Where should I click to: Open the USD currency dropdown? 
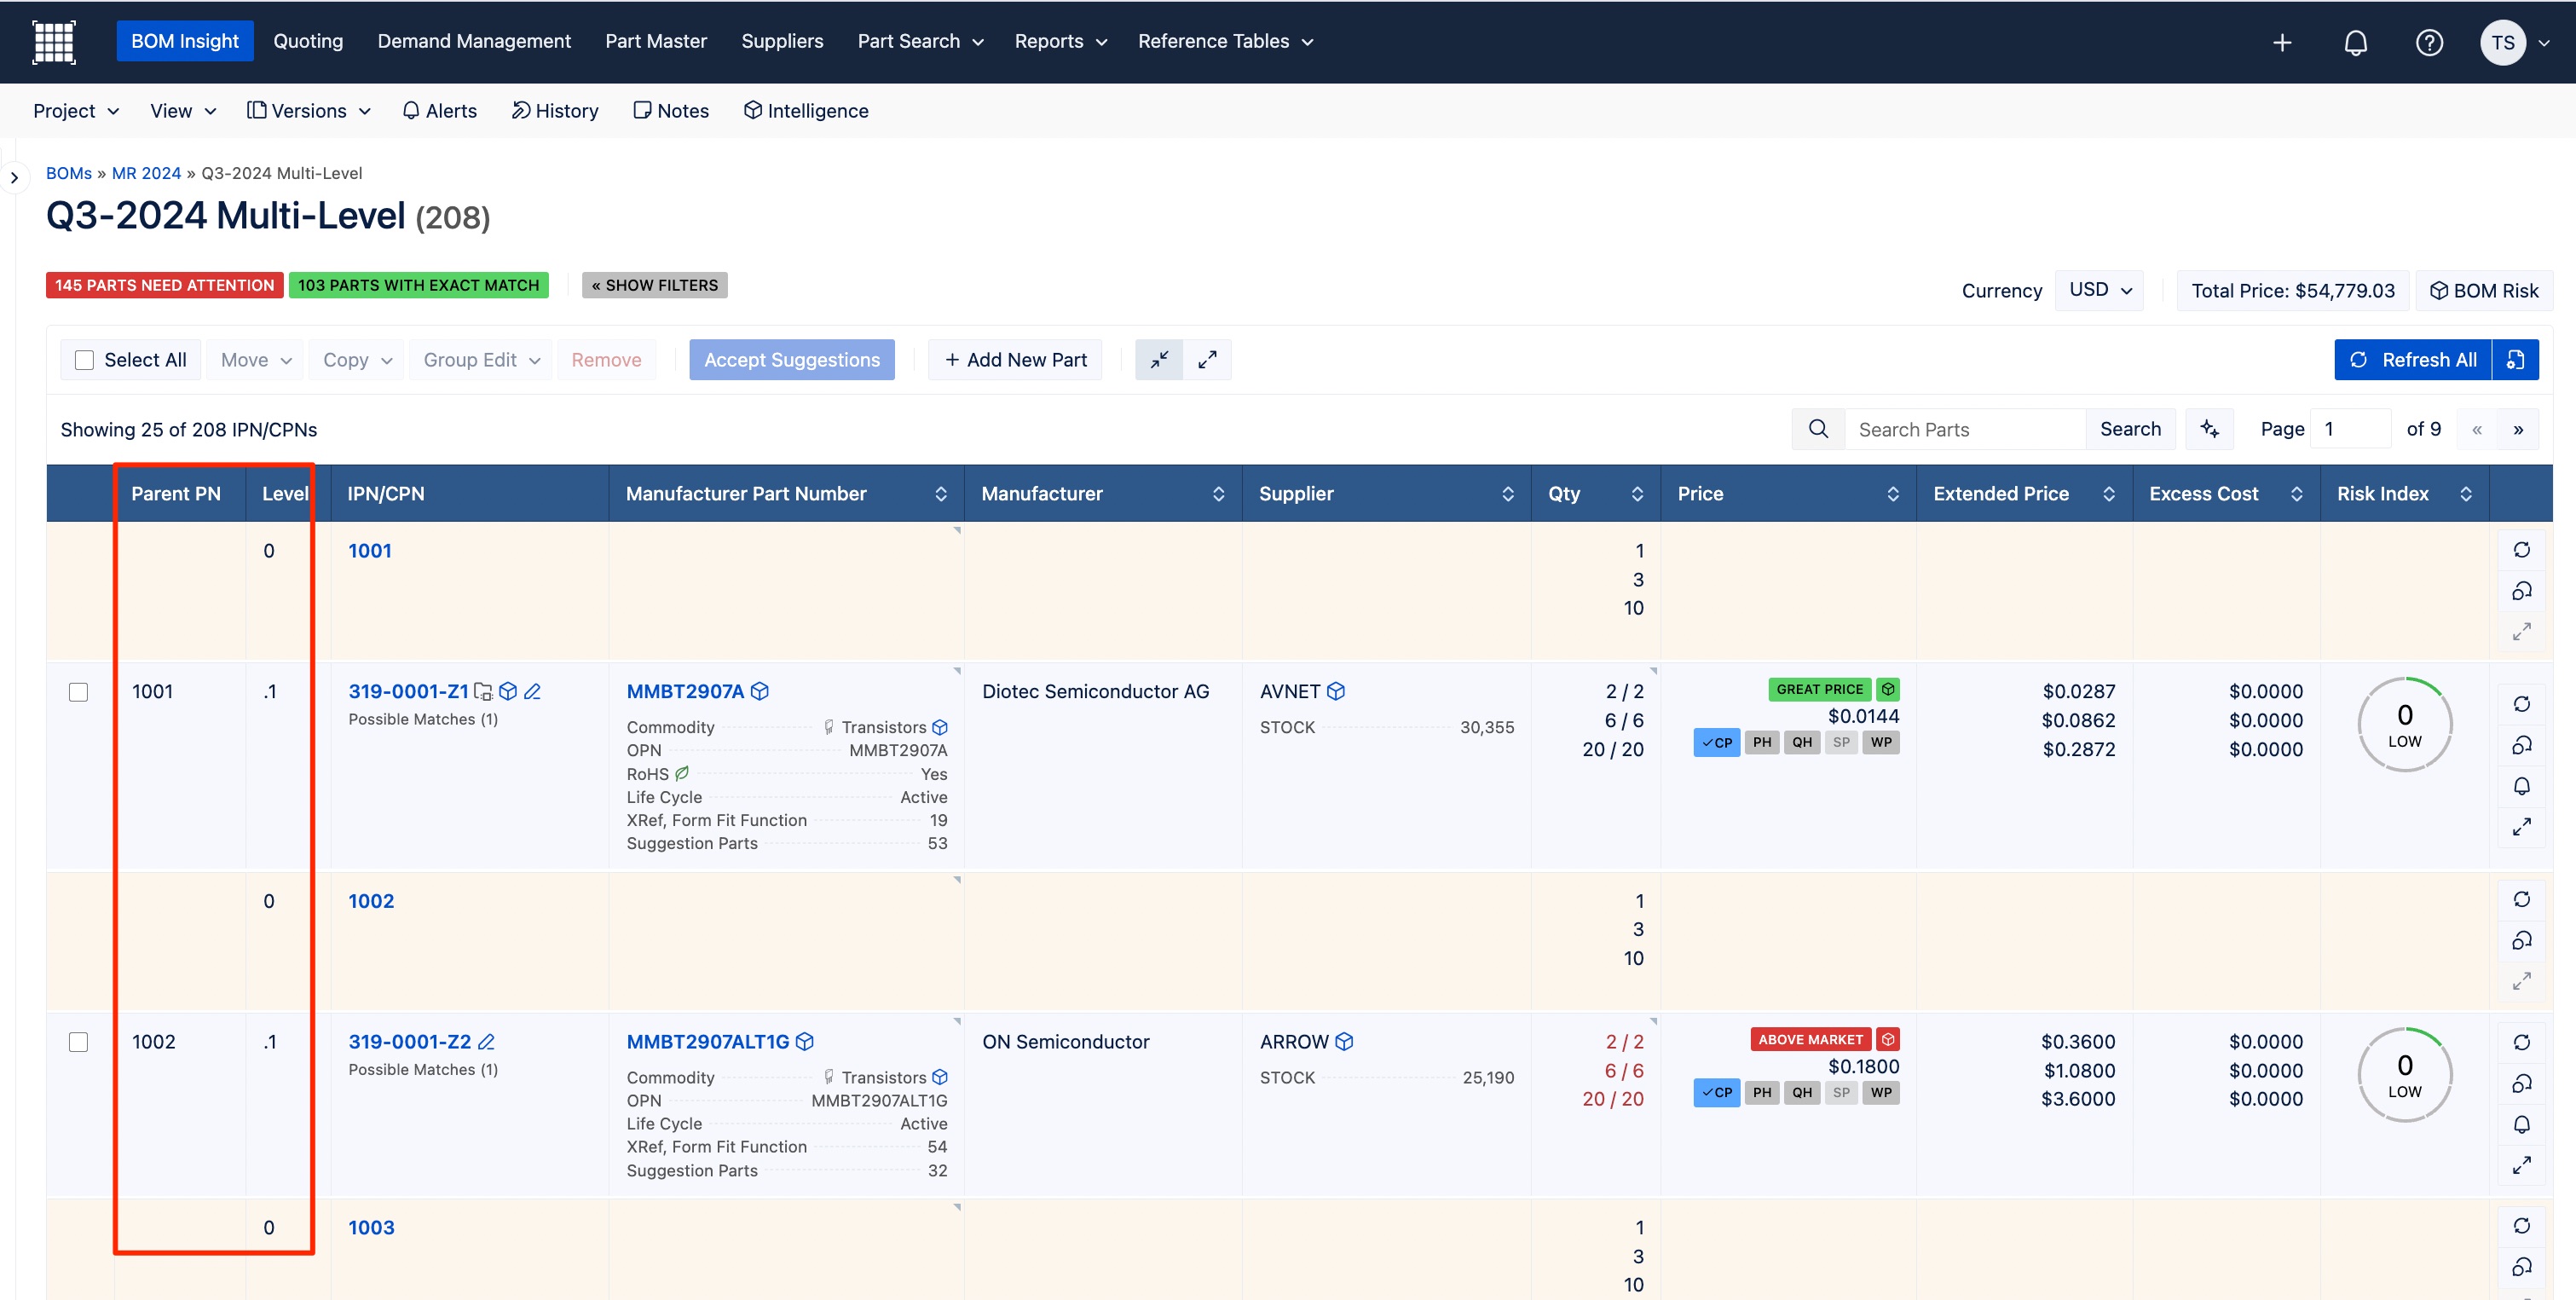coord(2099,290)
